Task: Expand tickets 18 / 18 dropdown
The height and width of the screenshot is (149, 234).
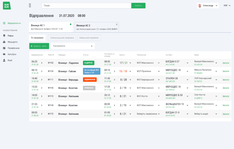Action: [x=130, y=71]
